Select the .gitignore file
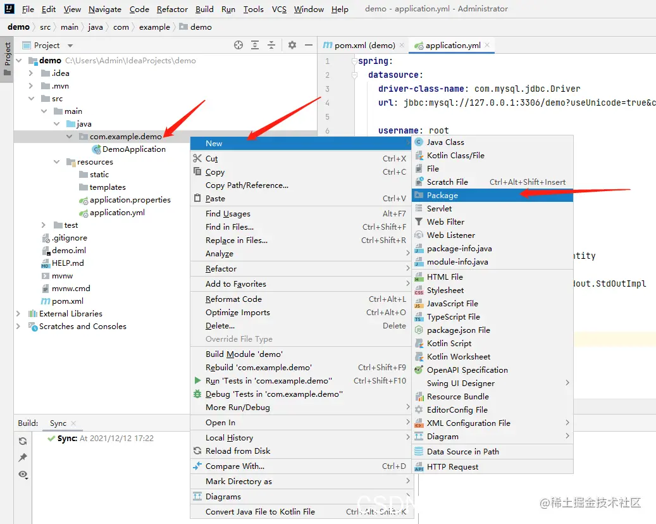This screenshot has height=524, width=656. pos(70,238)
